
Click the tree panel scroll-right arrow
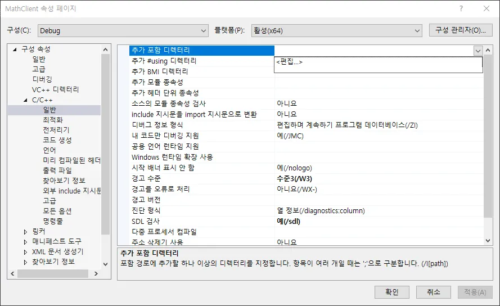coord(96,274)
